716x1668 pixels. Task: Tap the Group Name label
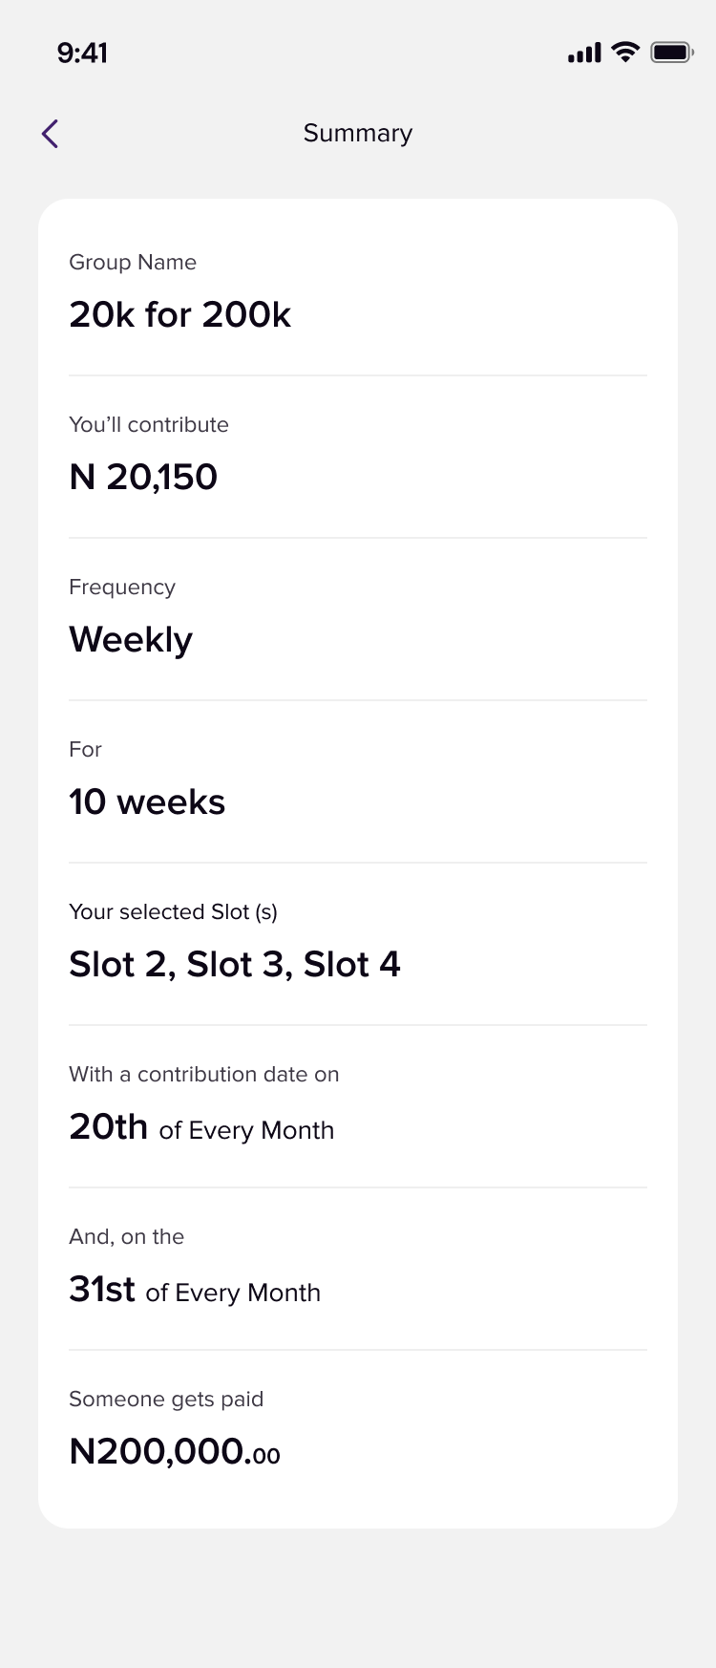[x=133, y=262]
